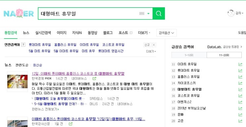
Task: Click the trend chart icon for rank 11
Action: click(x=240, y=64)
